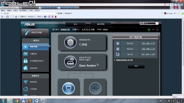Open the 安全性(S) Safety dropdown menu
Viewport: 184px width, 103px height.
coord(31,17)
